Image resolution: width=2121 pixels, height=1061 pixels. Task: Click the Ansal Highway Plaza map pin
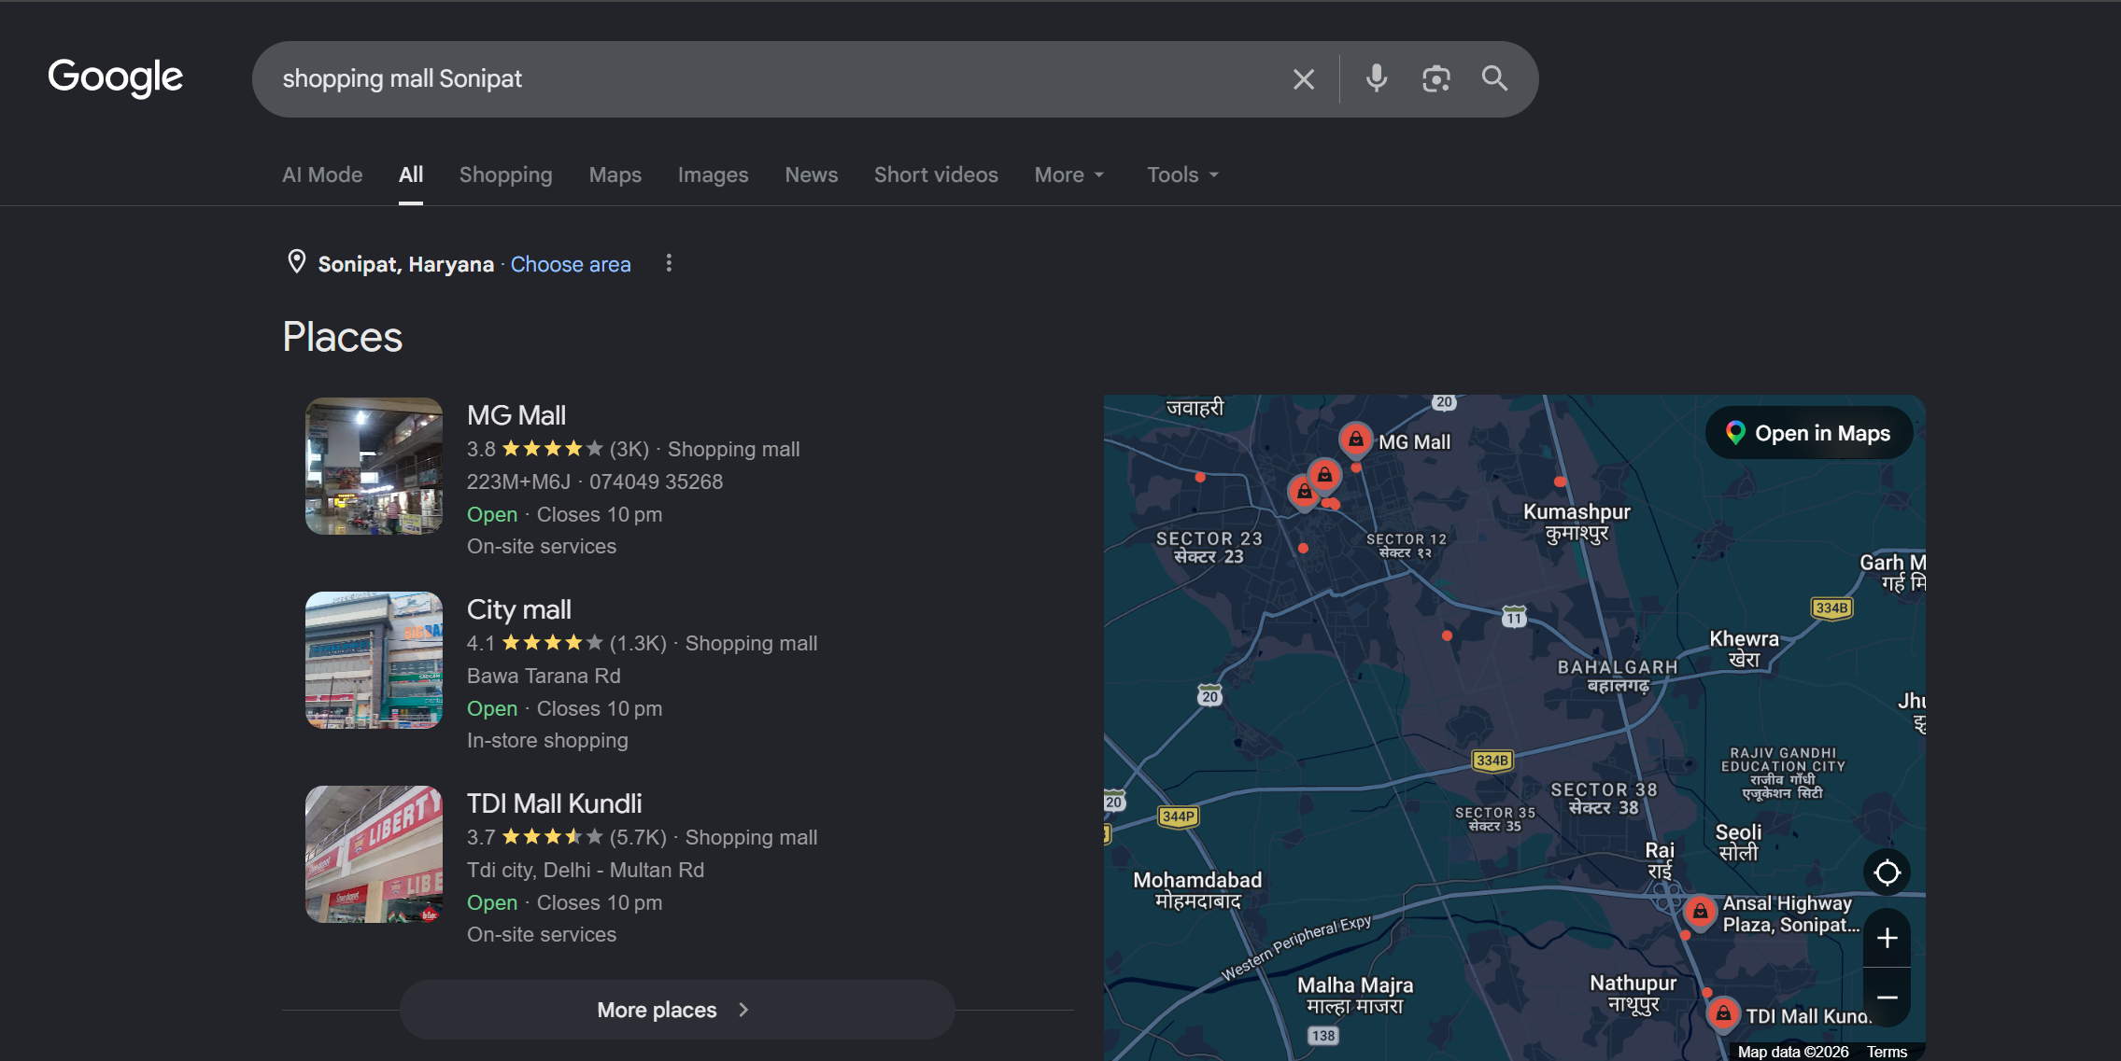(x=1700, y=911)
